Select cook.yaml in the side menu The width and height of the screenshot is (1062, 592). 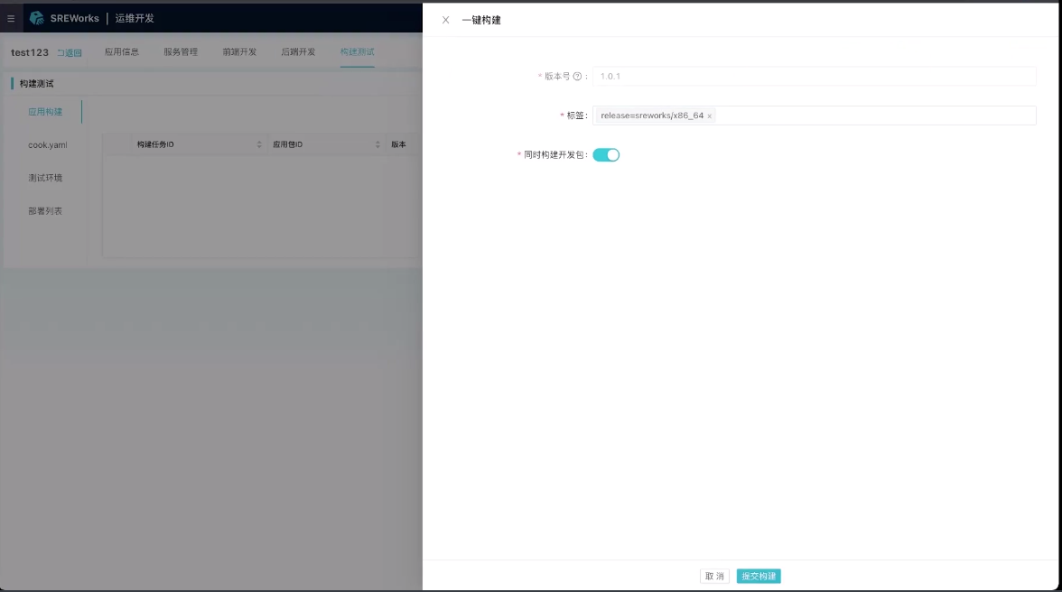47,145
